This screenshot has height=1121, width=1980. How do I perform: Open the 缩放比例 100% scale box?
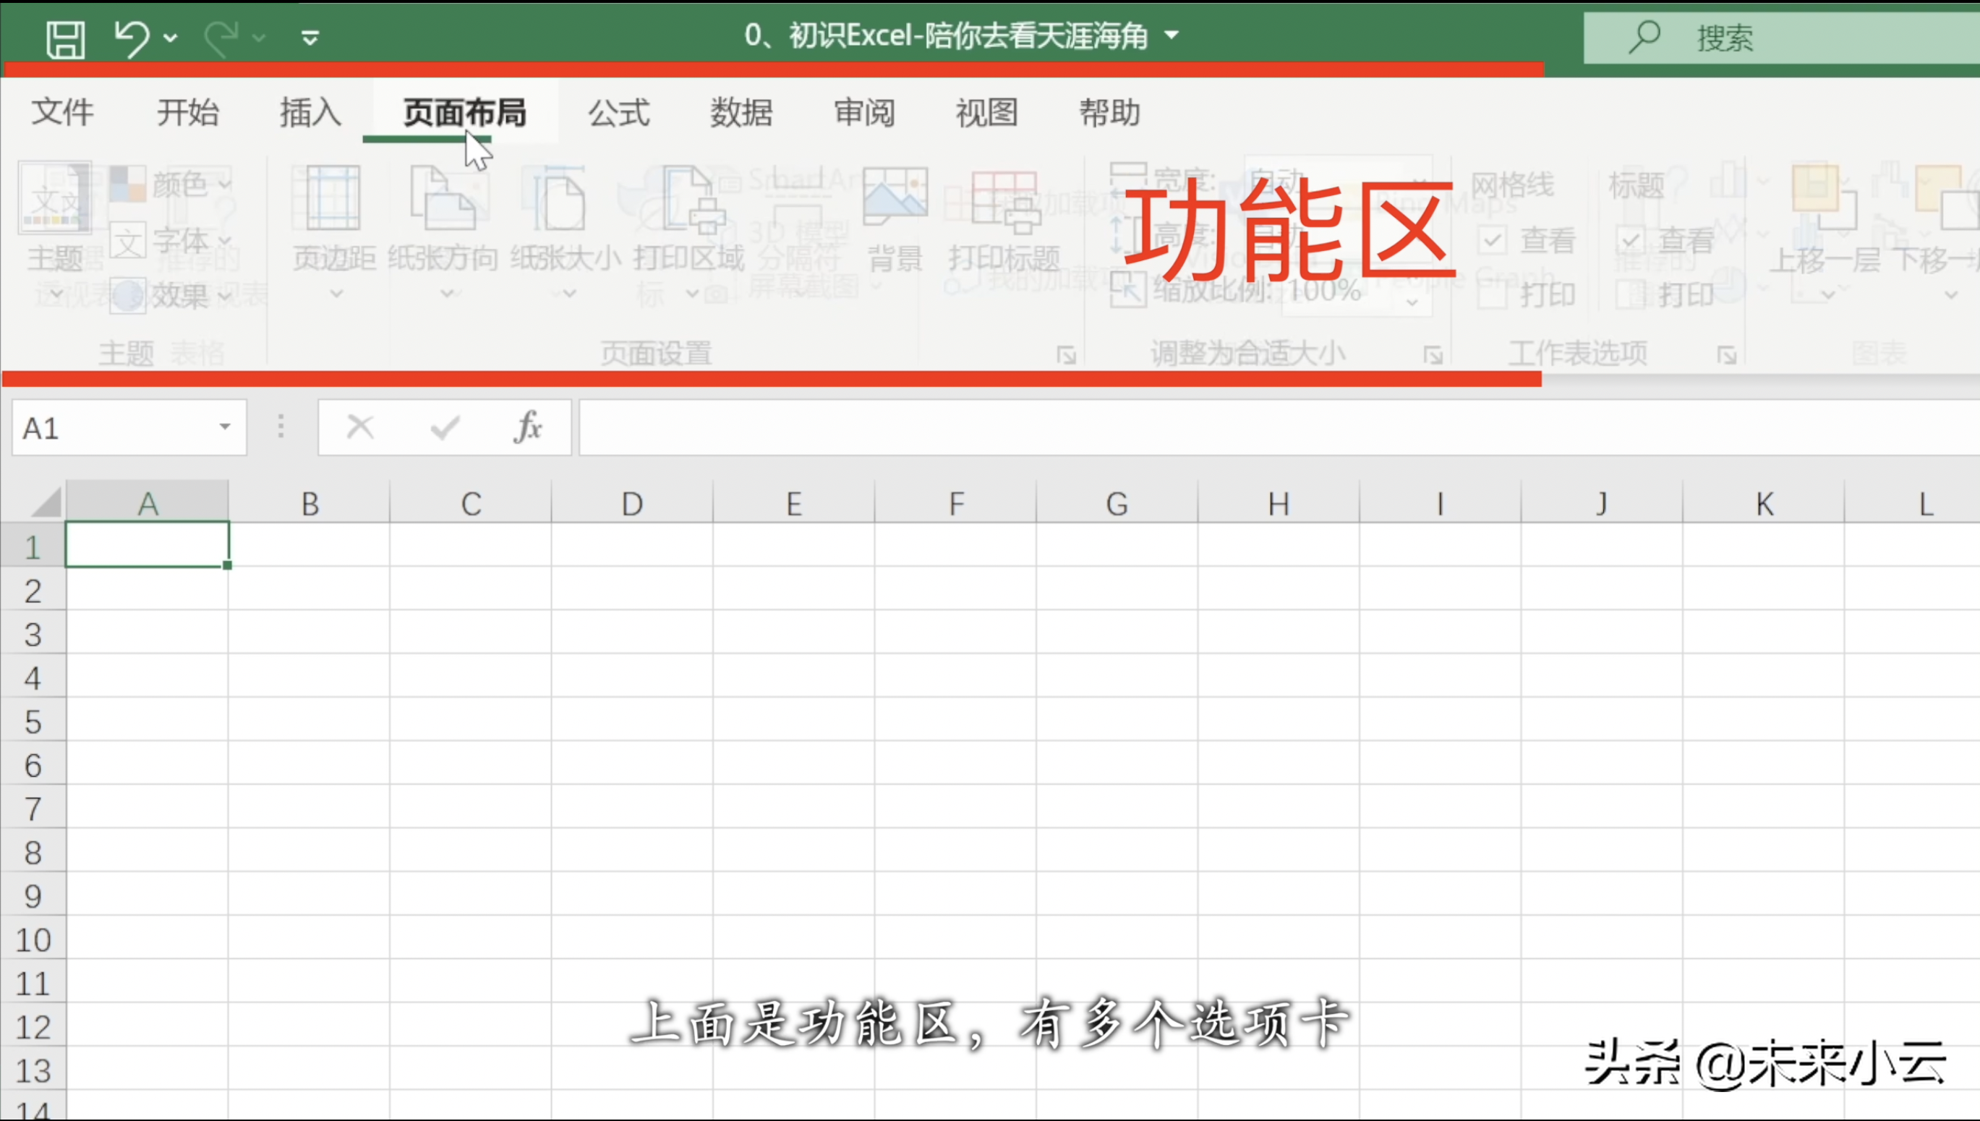click(x=1357, y=291)
